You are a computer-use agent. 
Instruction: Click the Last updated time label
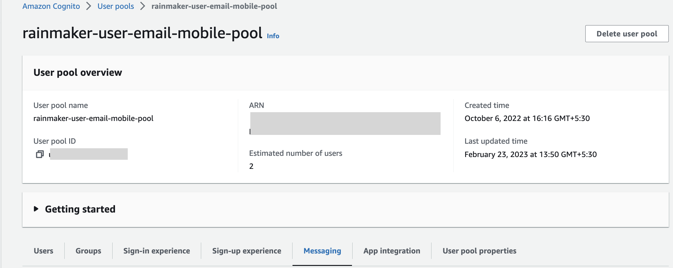496,141
